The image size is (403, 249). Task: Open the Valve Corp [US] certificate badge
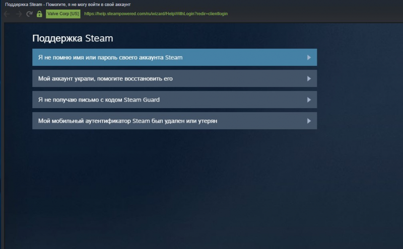tap(63, 14)
